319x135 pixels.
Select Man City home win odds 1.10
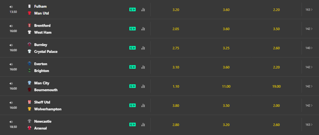click(176, 86)
